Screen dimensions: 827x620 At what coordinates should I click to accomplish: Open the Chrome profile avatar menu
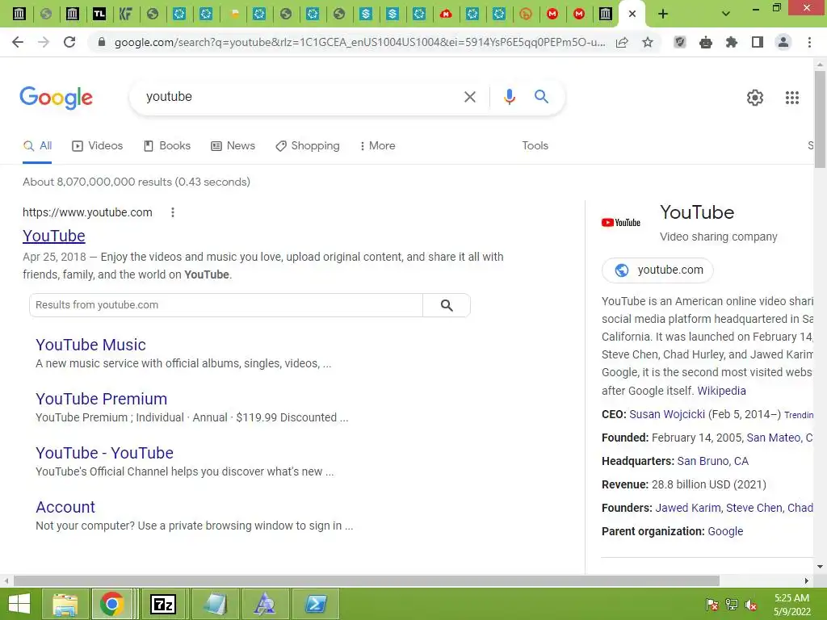coord(783,42)
